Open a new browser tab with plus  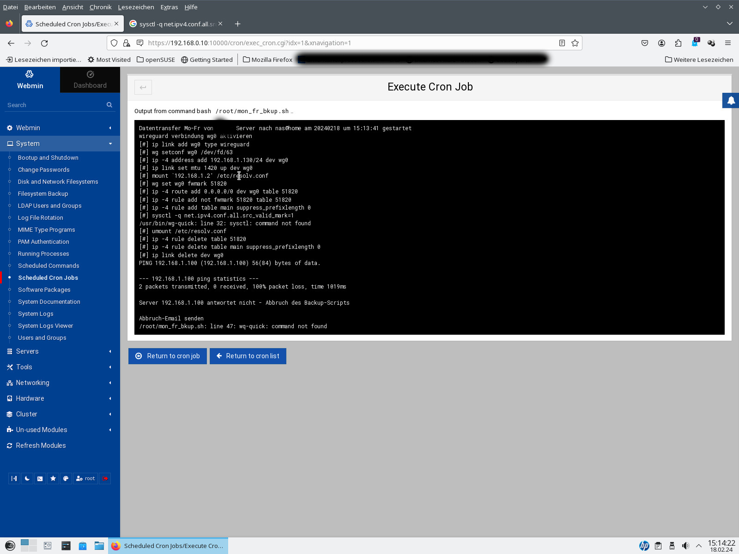237,24
